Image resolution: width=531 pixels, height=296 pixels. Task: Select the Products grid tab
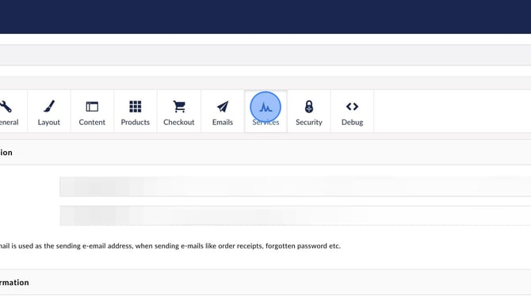coord(135,112)
